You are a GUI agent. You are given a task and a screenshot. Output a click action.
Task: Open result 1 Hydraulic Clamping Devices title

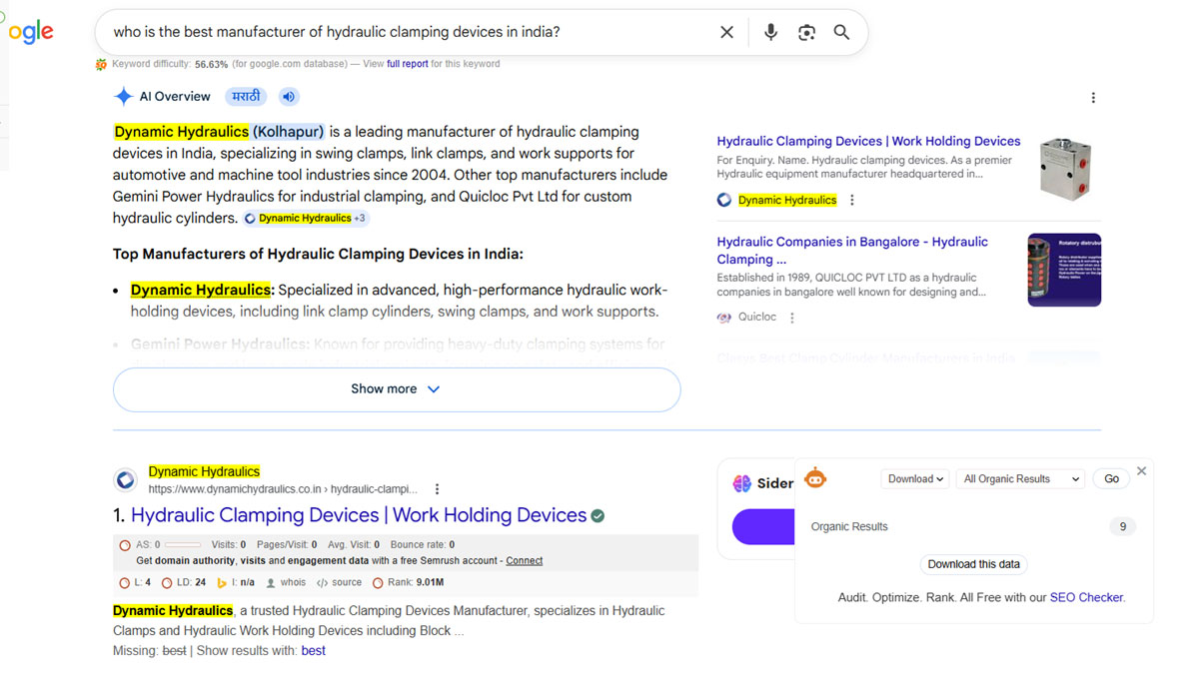tap(359, 515)
